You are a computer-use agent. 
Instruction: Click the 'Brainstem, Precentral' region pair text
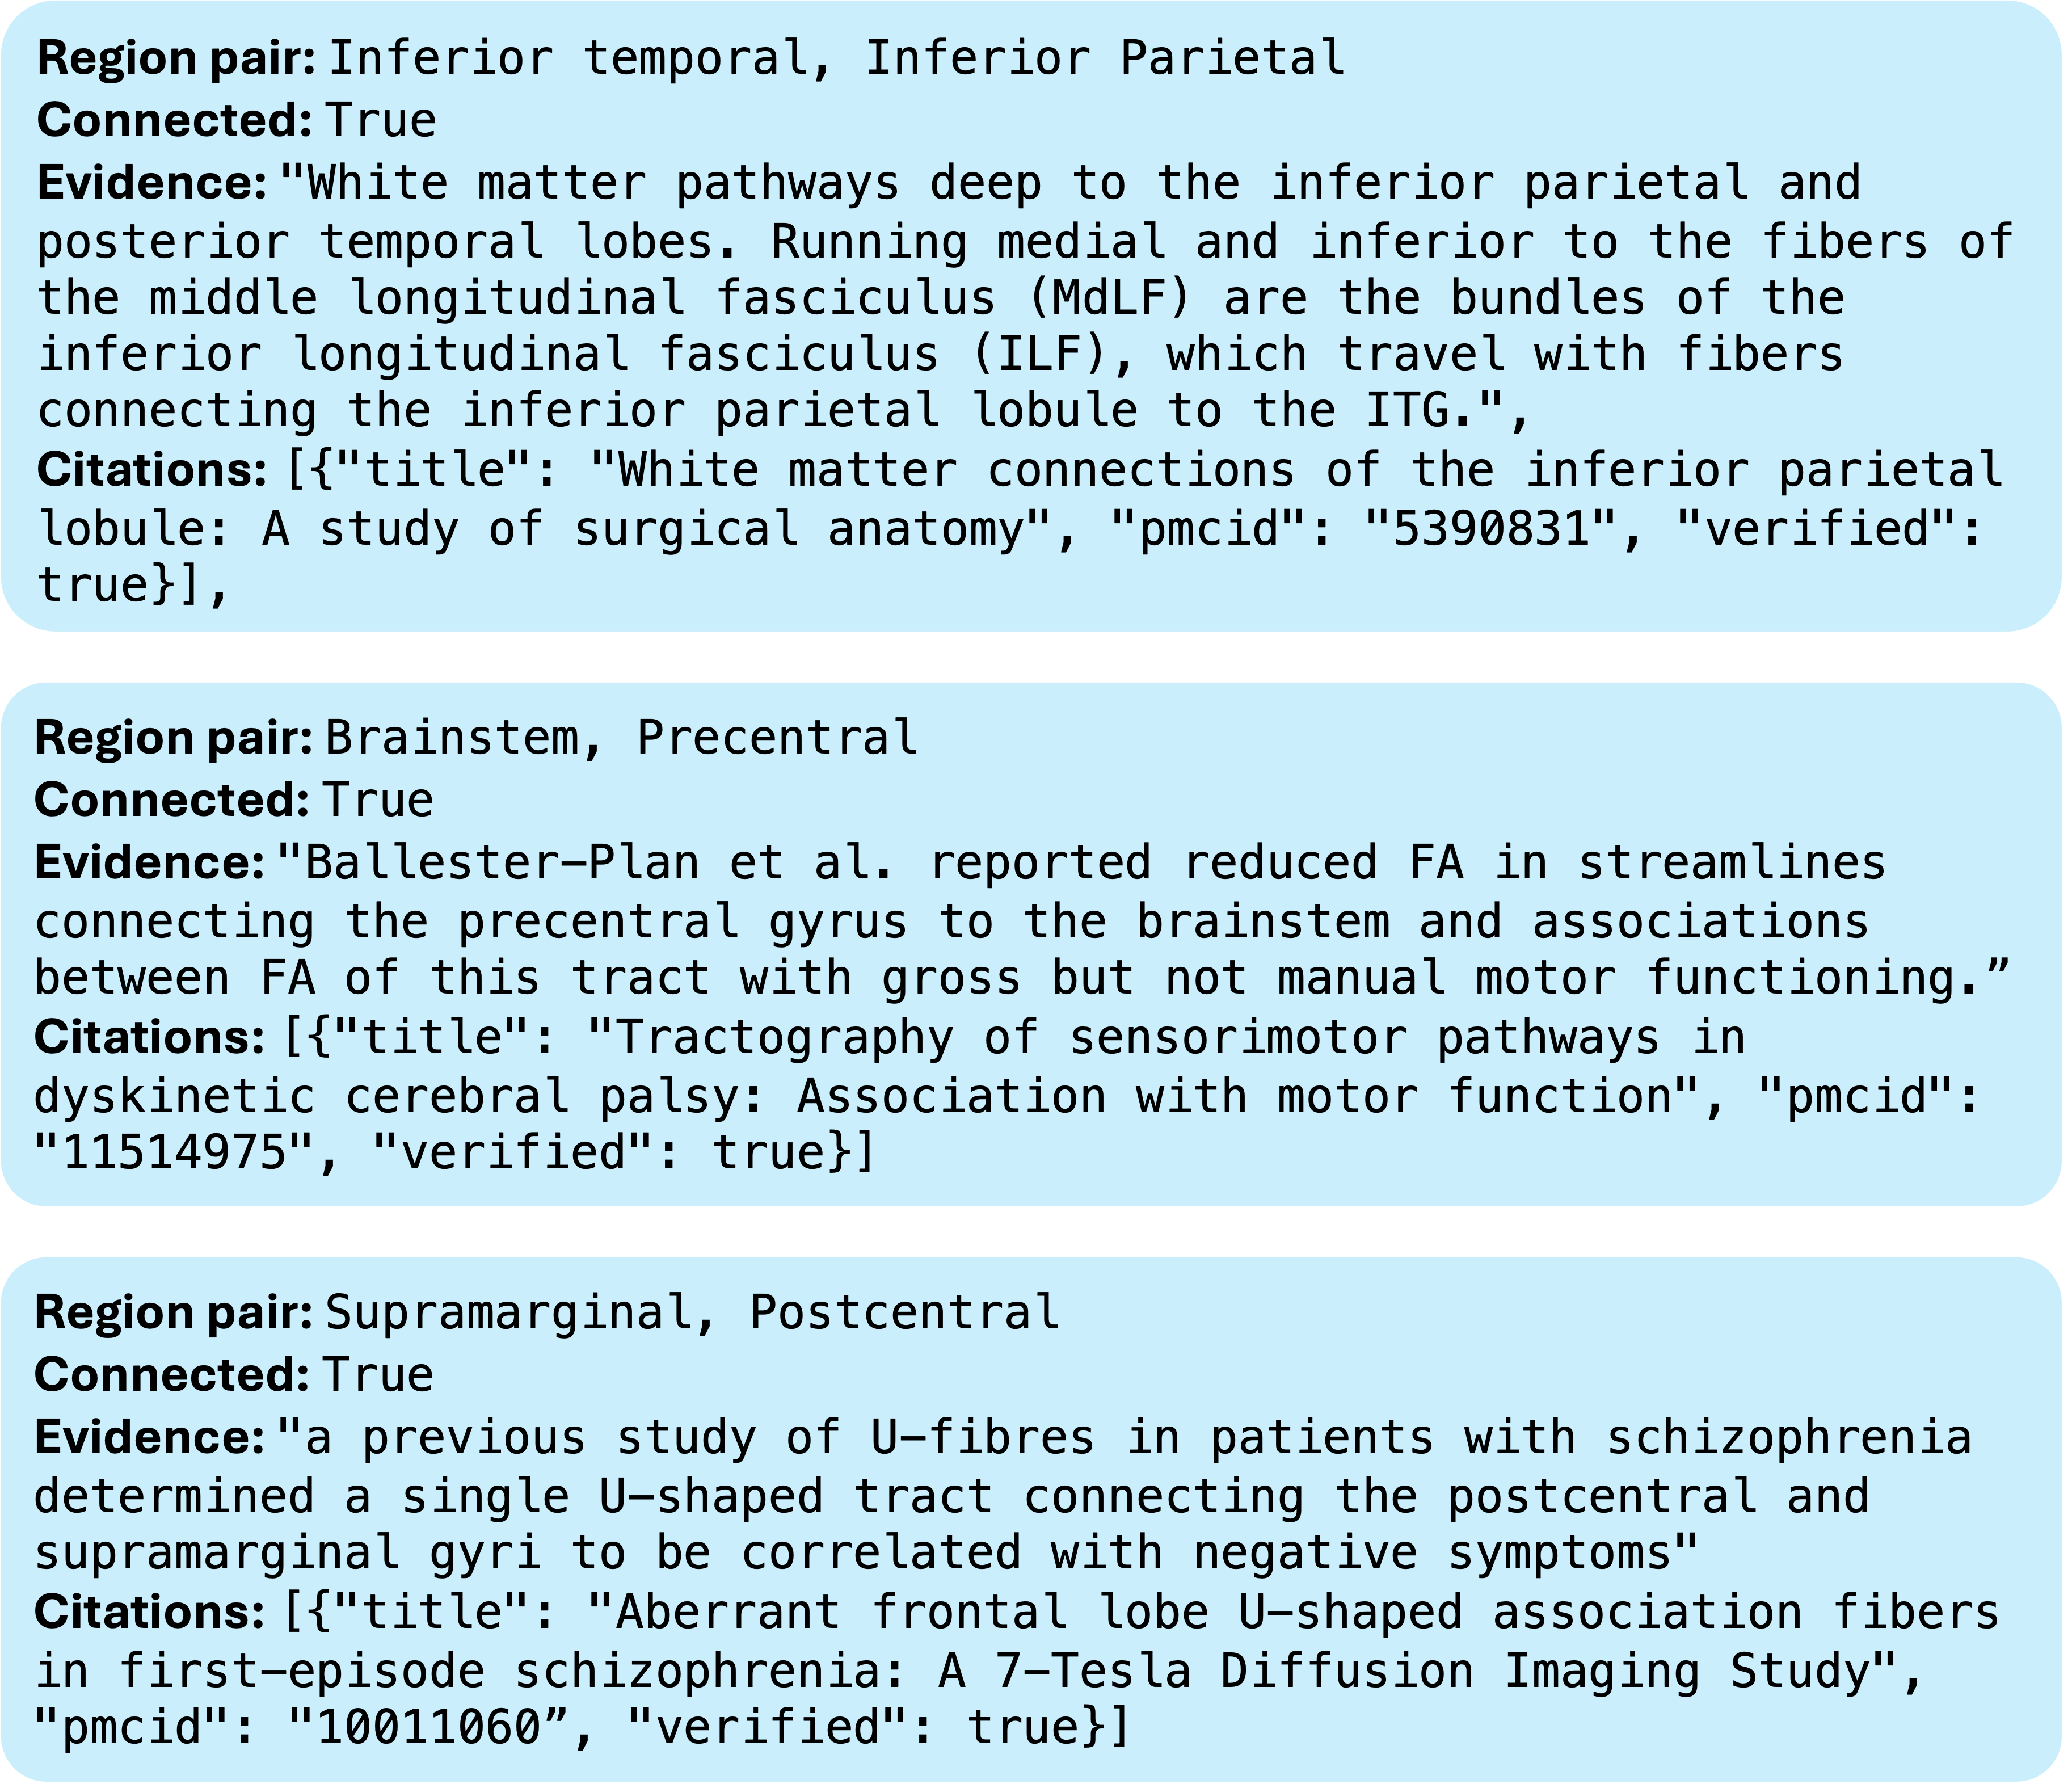[x=620, y=738]
